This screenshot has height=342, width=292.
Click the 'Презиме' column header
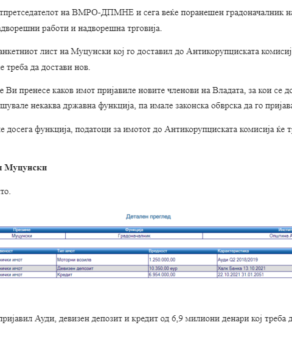pos(22,229)
